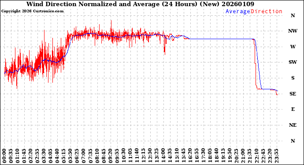Click the 02:20 time label
The height and width of the screenshot is (165, 304).
pos(31,156)
